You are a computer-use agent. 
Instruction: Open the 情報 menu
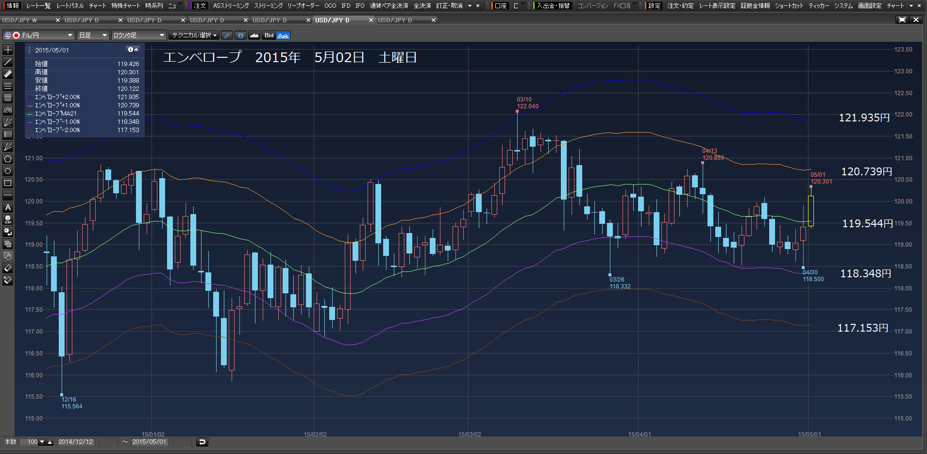point(13,6)
